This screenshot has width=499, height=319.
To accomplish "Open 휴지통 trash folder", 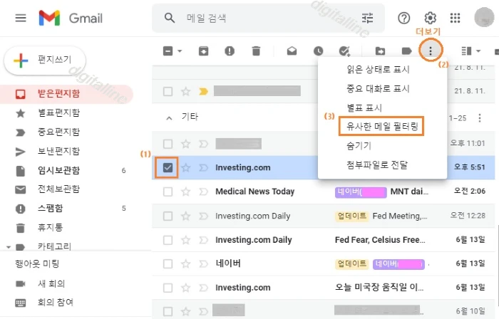I will 51,227.
